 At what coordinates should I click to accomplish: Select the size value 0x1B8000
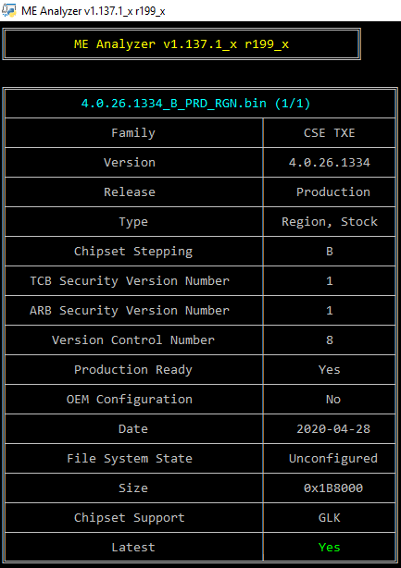click(333, 488)
